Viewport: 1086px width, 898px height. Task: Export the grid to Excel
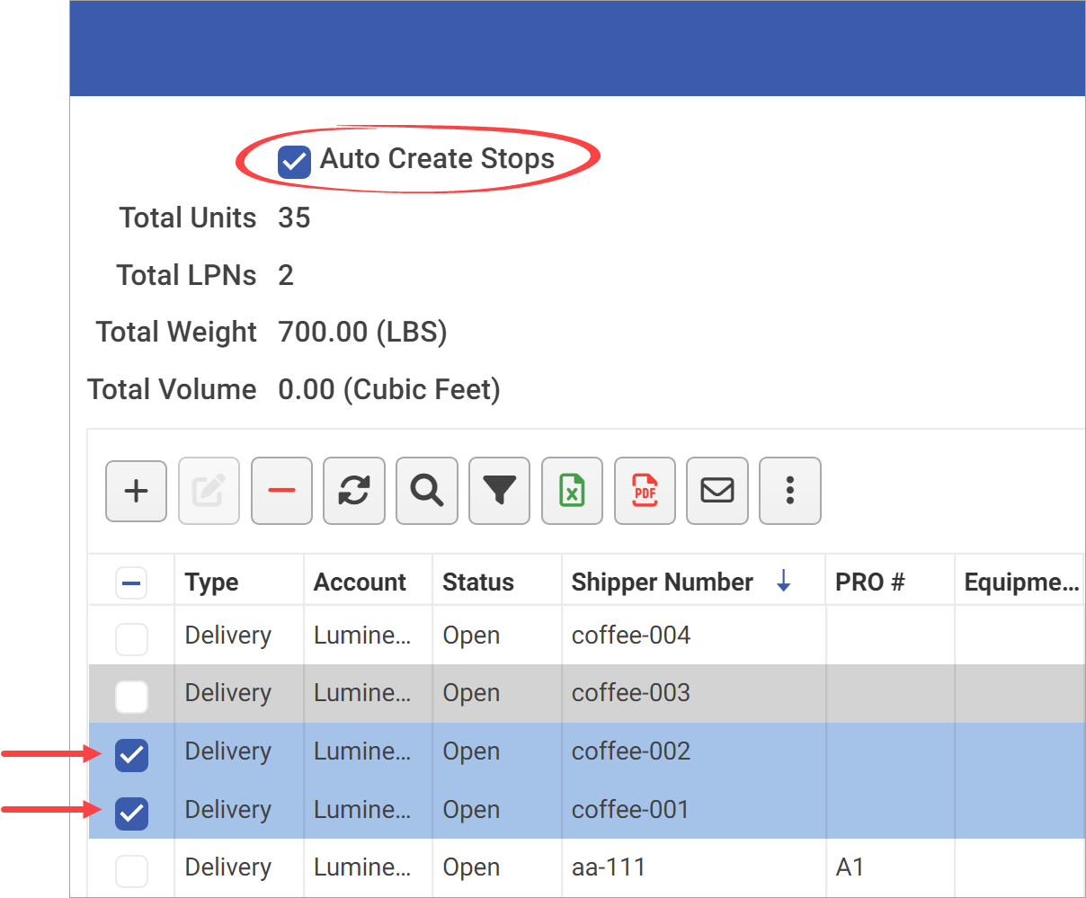point(572,491)
